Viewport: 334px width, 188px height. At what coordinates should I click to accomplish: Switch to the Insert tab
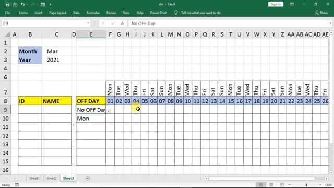tap(38, 13)
